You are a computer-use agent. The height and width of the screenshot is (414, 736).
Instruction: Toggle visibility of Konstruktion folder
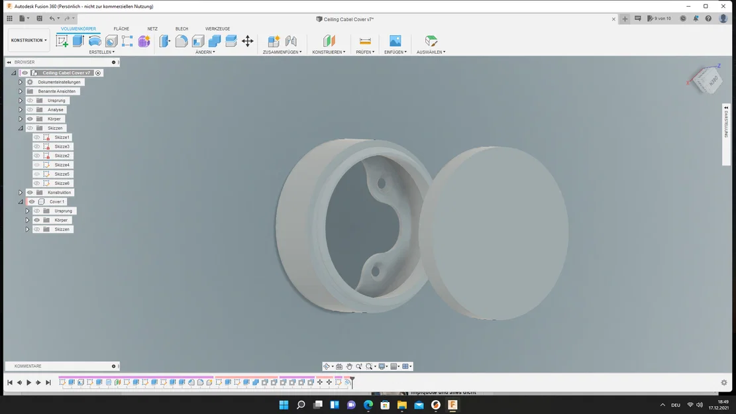click(30, 193)
